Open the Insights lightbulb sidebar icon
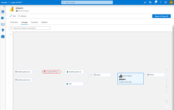This screenshot has height=110, width=174. [3, 30]
